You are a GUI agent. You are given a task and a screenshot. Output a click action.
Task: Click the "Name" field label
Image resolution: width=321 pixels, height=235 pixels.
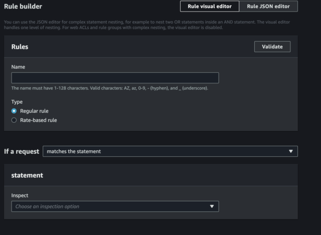pyautogui.click(x=18, y=67)
